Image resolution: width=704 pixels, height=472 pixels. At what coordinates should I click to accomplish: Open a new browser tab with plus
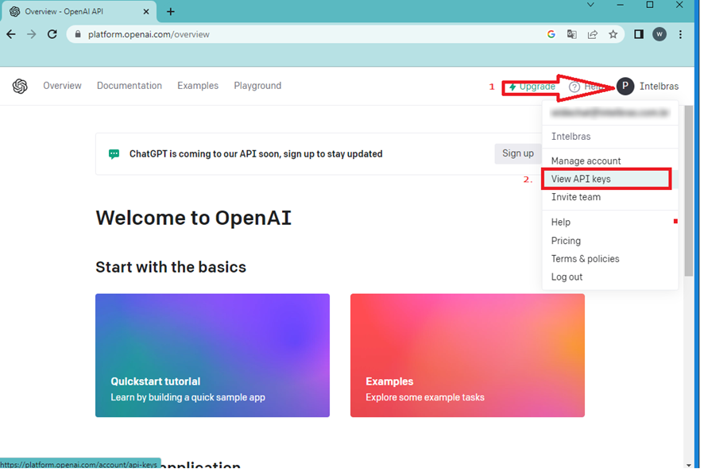171,12
